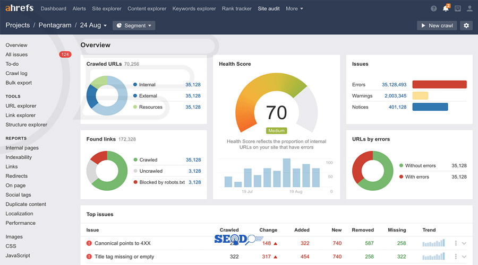Open the notifications bell icon
478x265 pixels.
tap(446, 8)
